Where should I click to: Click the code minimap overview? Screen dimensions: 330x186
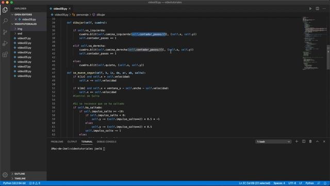tap(315, 43)
